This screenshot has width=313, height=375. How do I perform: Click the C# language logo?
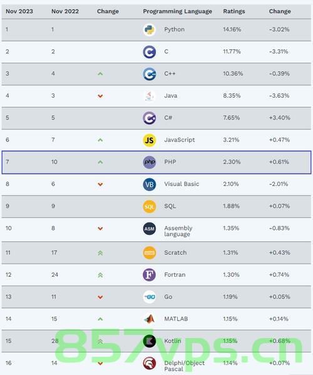tap(150, 118)
